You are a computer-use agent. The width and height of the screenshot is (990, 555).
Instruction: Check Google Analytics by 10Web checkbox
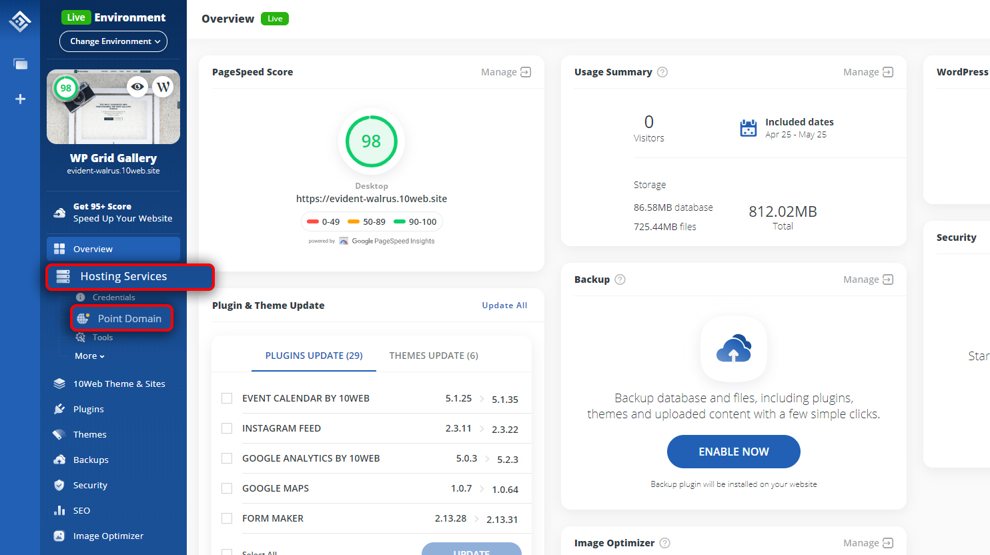pos(227,458)
